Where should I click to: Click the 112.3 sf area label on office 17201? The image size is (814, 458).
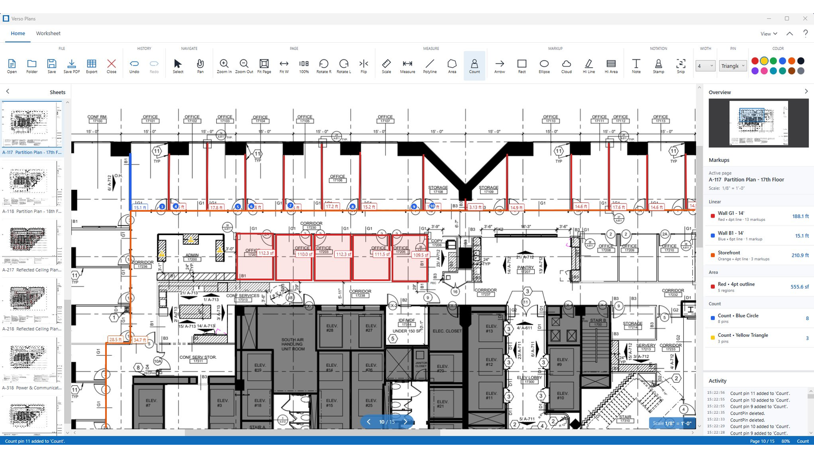coord(266,253)
